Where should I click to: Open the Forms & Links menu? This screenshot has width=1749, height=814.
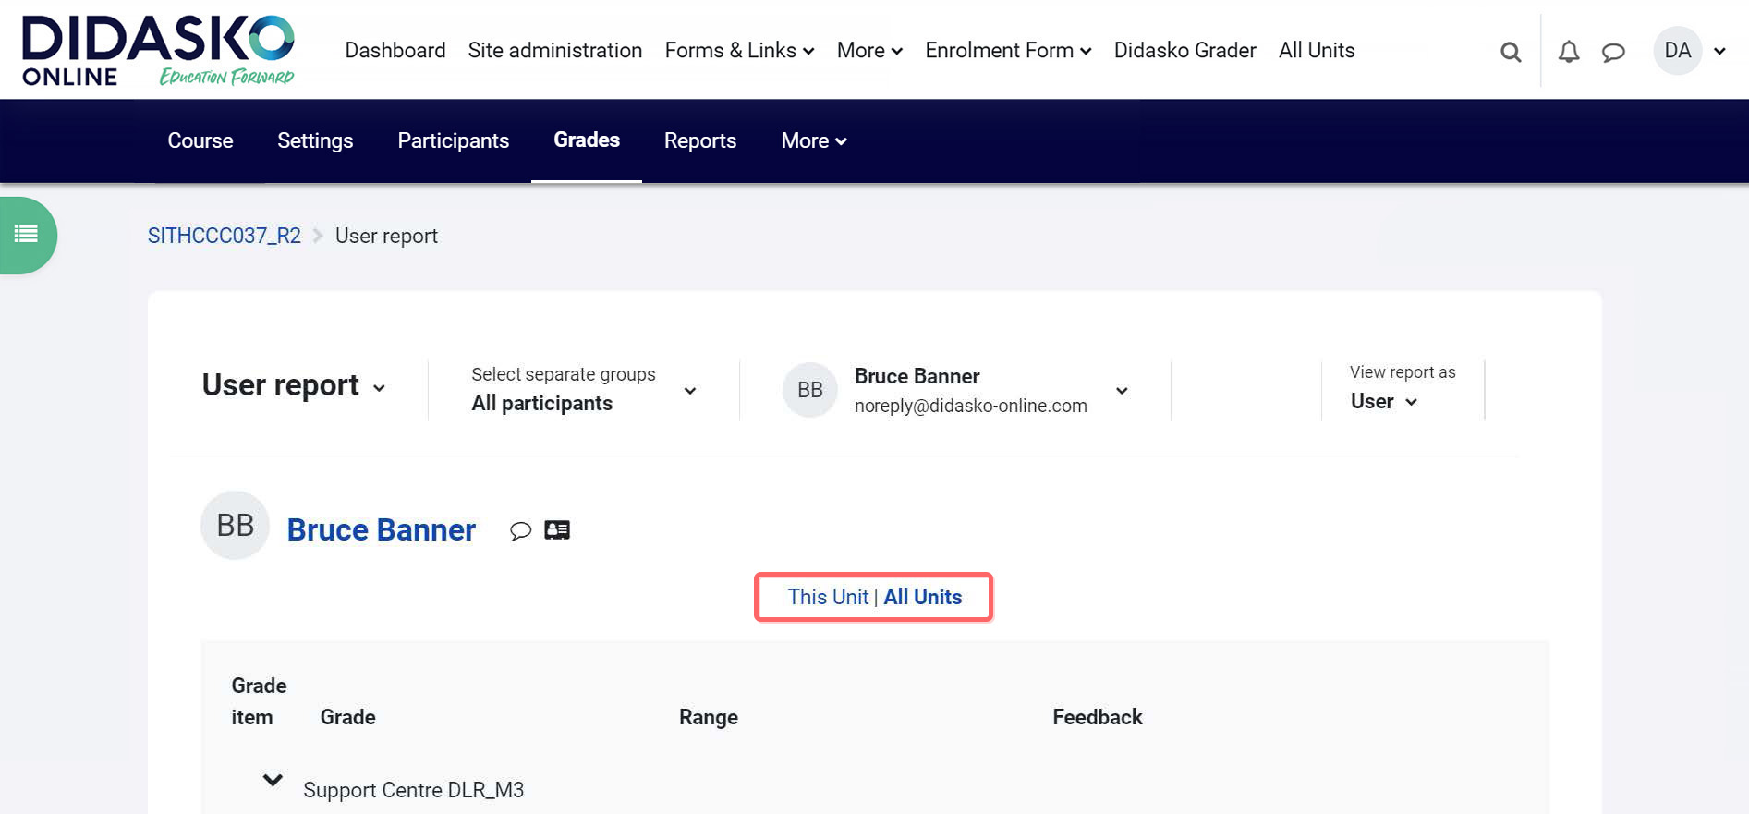739,50
